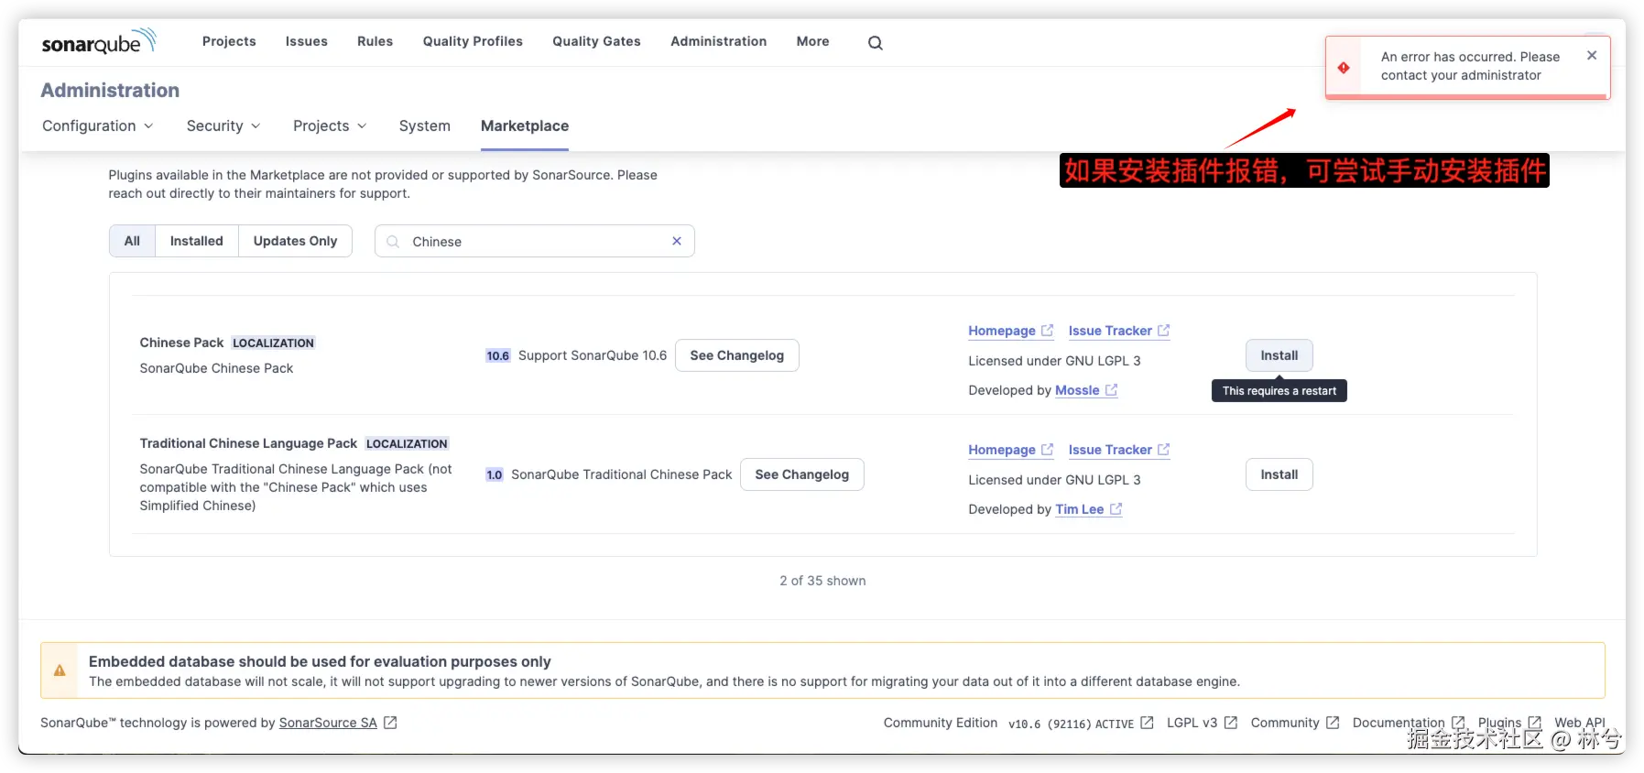Open Projects in the top navigation
Screen dimensions: 1644x773
(x=229, y=41)
